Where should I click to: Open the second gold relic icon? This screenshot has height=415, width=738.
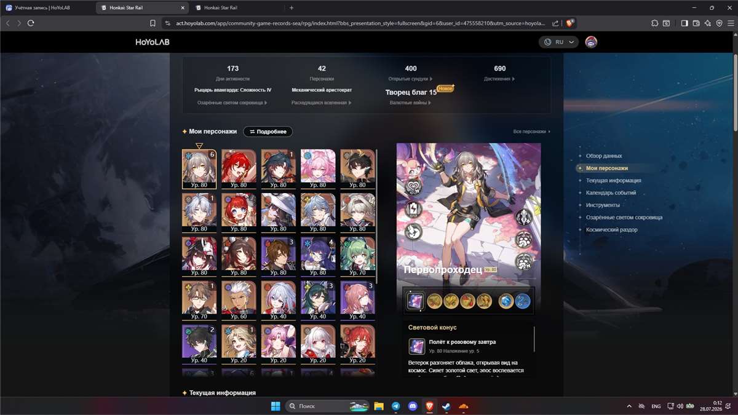pos(451,301)
